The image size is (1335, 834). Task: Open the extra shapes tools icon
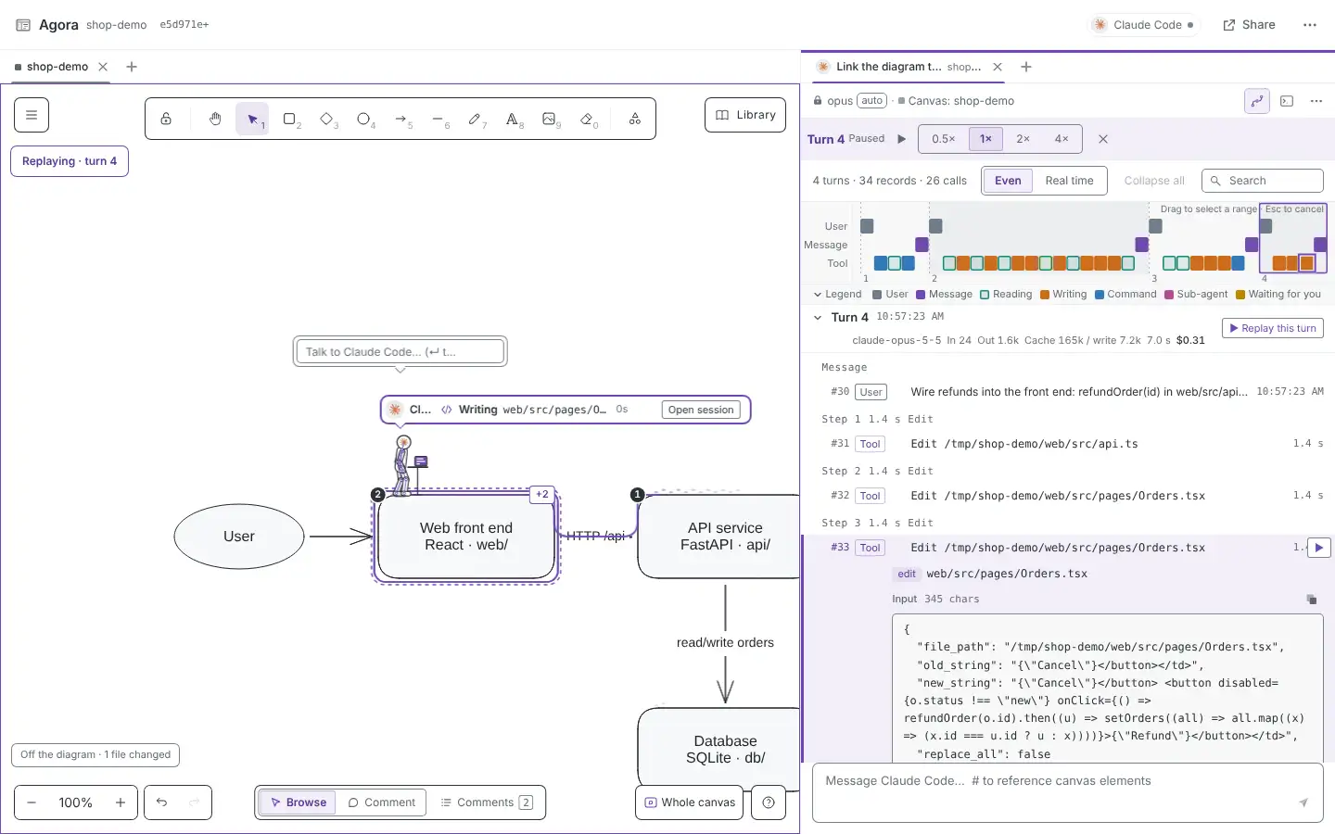(635, 119)
